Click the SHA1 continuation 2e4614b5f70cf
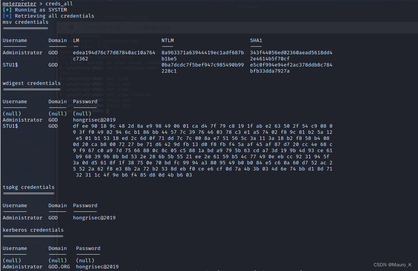The width and height of the screenshot is (418, 271). 270,59
